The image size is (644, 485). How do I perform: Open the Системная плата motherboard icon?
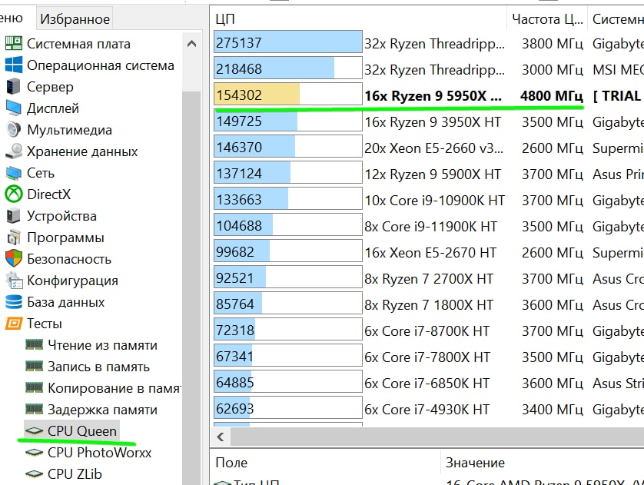[x=14, y=44]
